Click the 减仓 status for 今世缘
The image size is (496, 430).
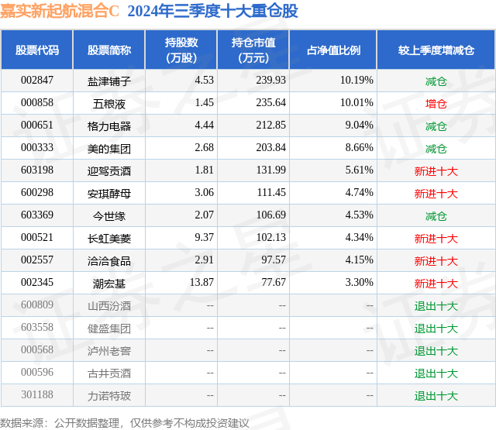[x=436, y=216]
